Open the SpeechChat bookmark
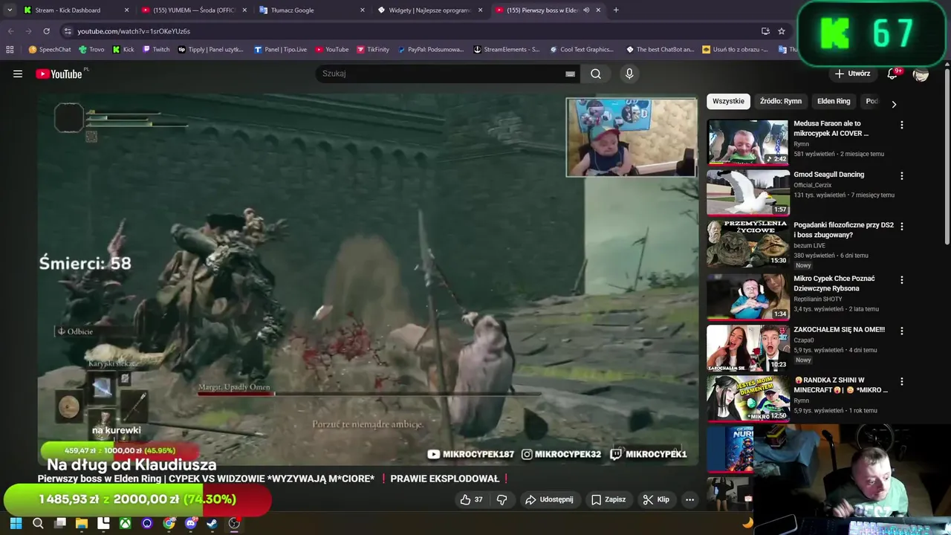This screenshot has height=535, width=951. click(x=50, y=49)
